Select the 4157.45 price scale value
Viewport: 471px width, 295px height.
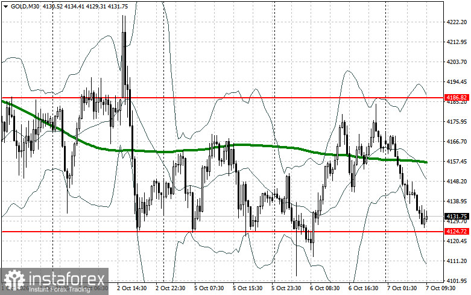[457, 161]
